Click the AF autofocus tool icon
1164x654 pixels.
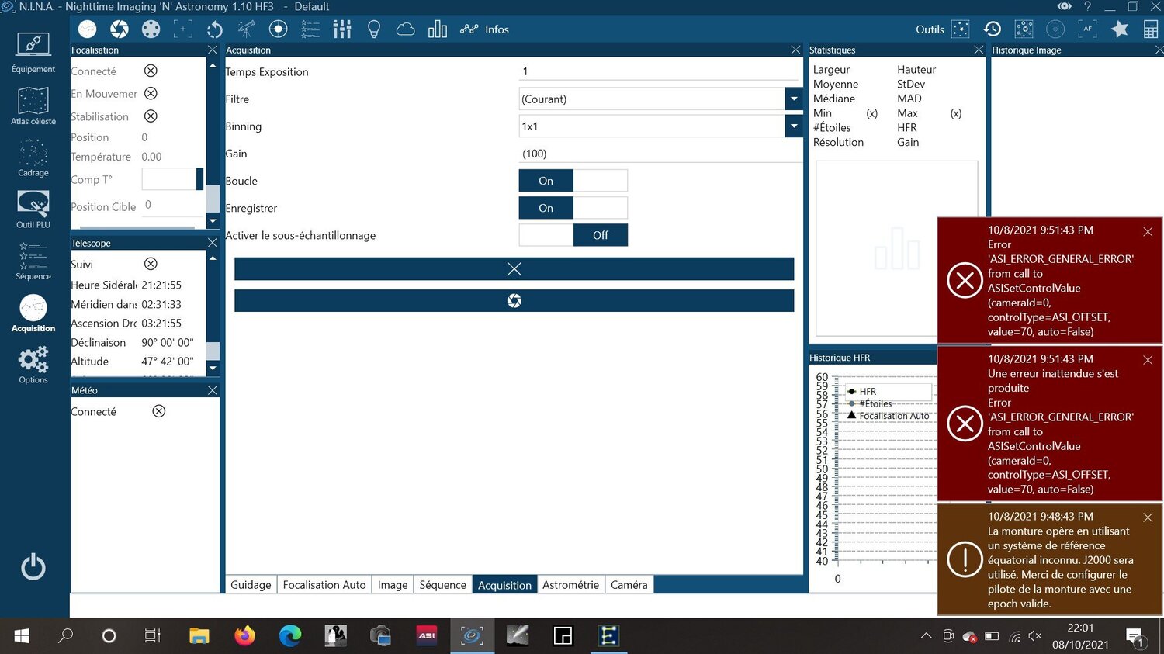tap(1087, 29)
